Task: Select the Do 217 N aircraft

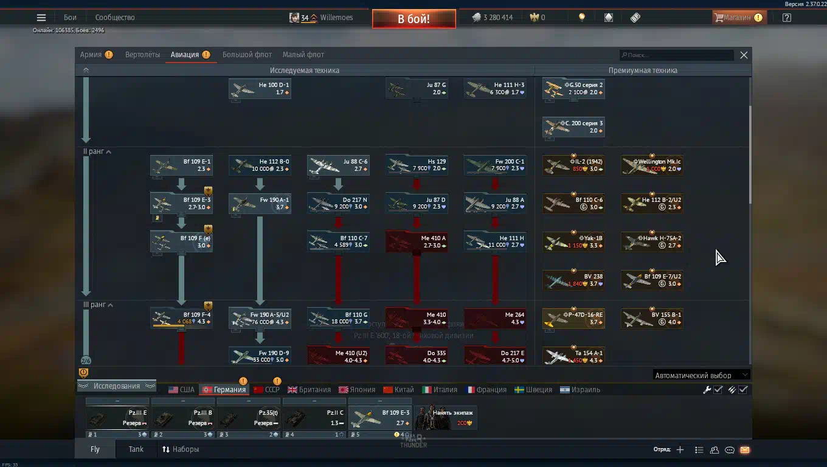Action: pos(338,204)
